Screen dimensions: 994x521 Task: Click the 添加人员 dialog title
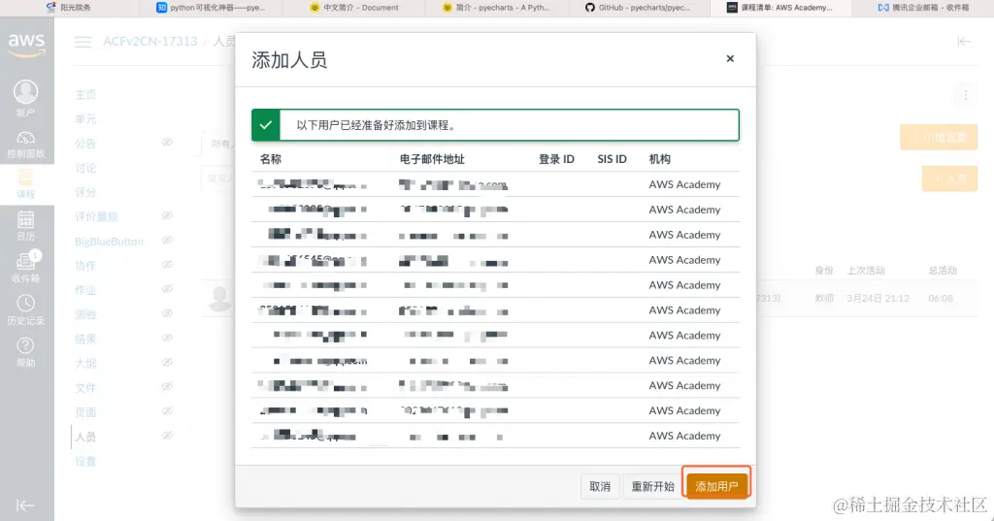(289, 60)
